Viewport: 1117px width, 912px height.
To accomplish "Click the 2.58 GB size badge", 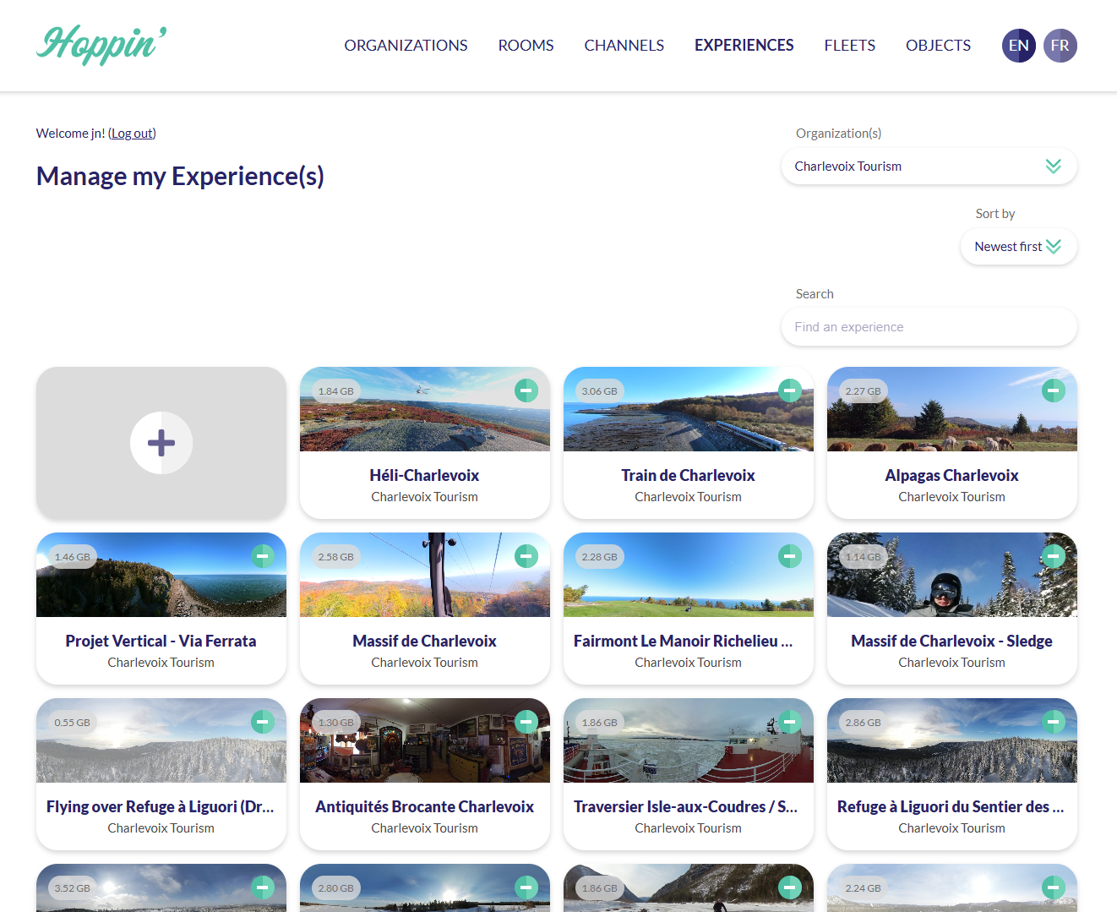I will click(x=336, y=557).
